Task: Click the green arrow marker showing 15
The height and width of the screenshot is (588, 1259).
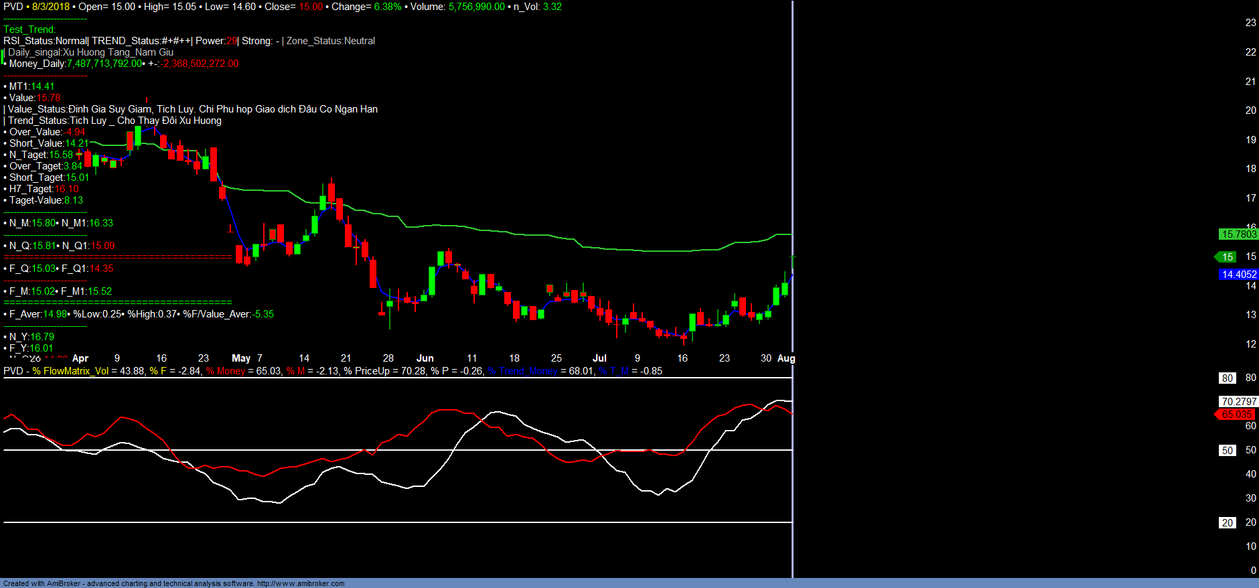Action: pos(1226,257)
